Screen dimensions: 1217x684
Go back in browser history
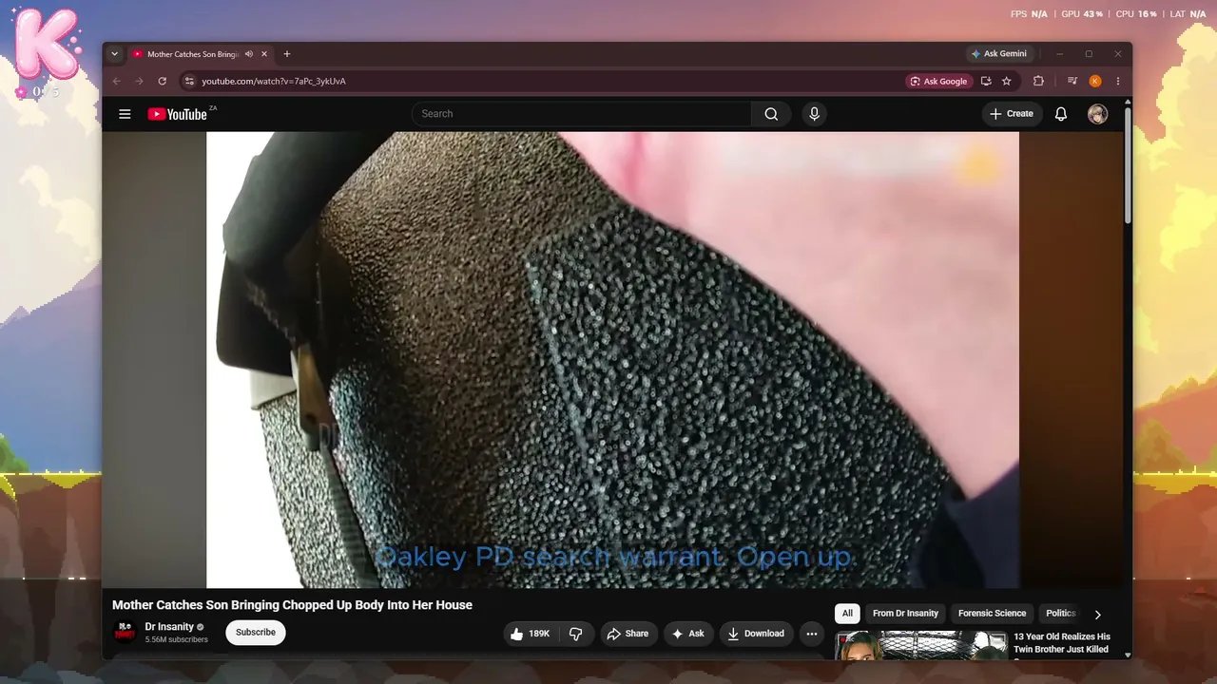coord(117,82)
